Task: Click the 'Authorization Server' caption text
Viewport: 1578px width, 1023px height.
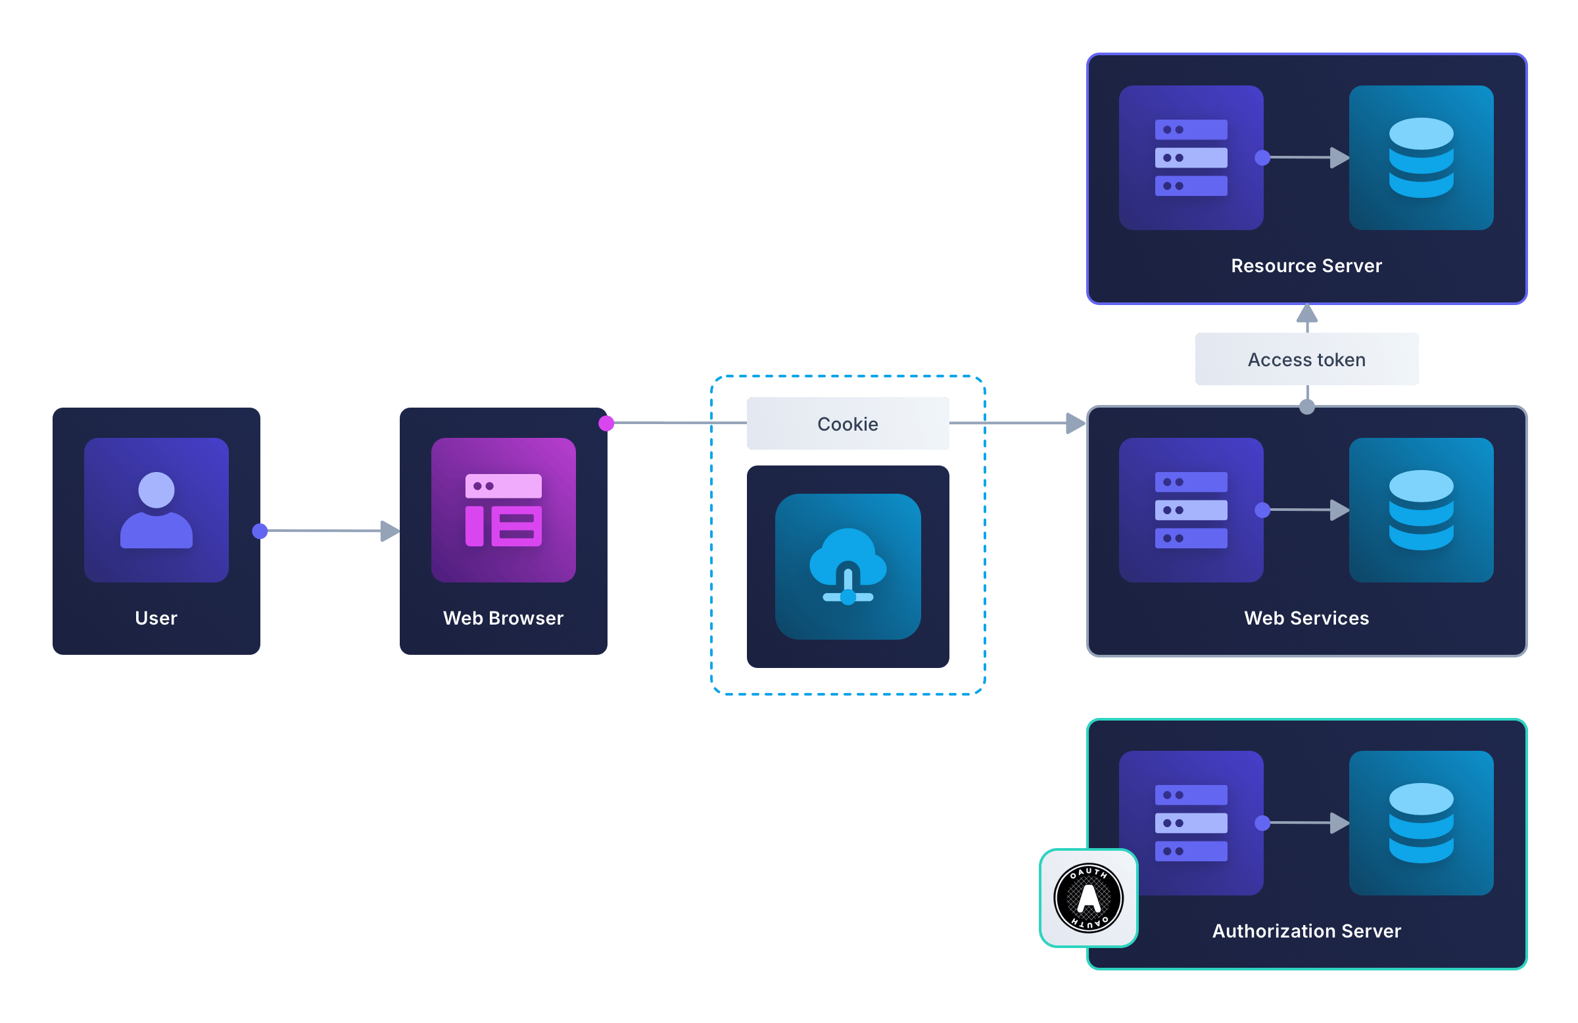Action: tap(1306, 931)
